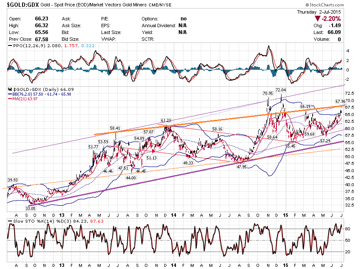Click the Low value 65.56
The height and width of the screenshot is (269, 361).
[x=42, y=32]
